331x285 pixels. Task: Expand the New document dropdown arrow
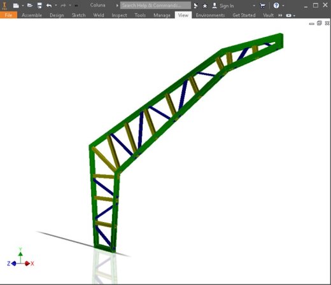pyautogui.click(x=22, y=6)
